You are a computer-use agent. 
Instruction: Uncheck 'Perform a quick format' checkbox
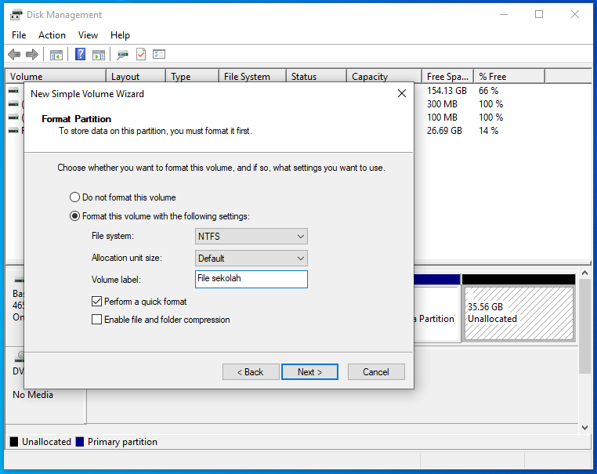(97, 302)
